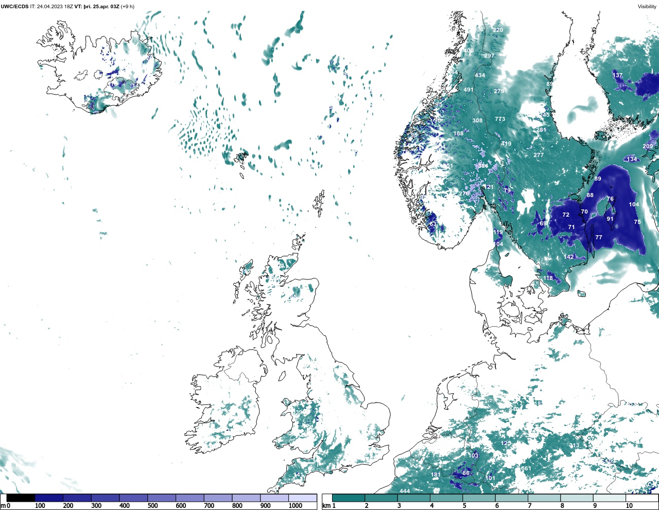Select map value '181'
This screenshot has height=510, width=659.
436,474
